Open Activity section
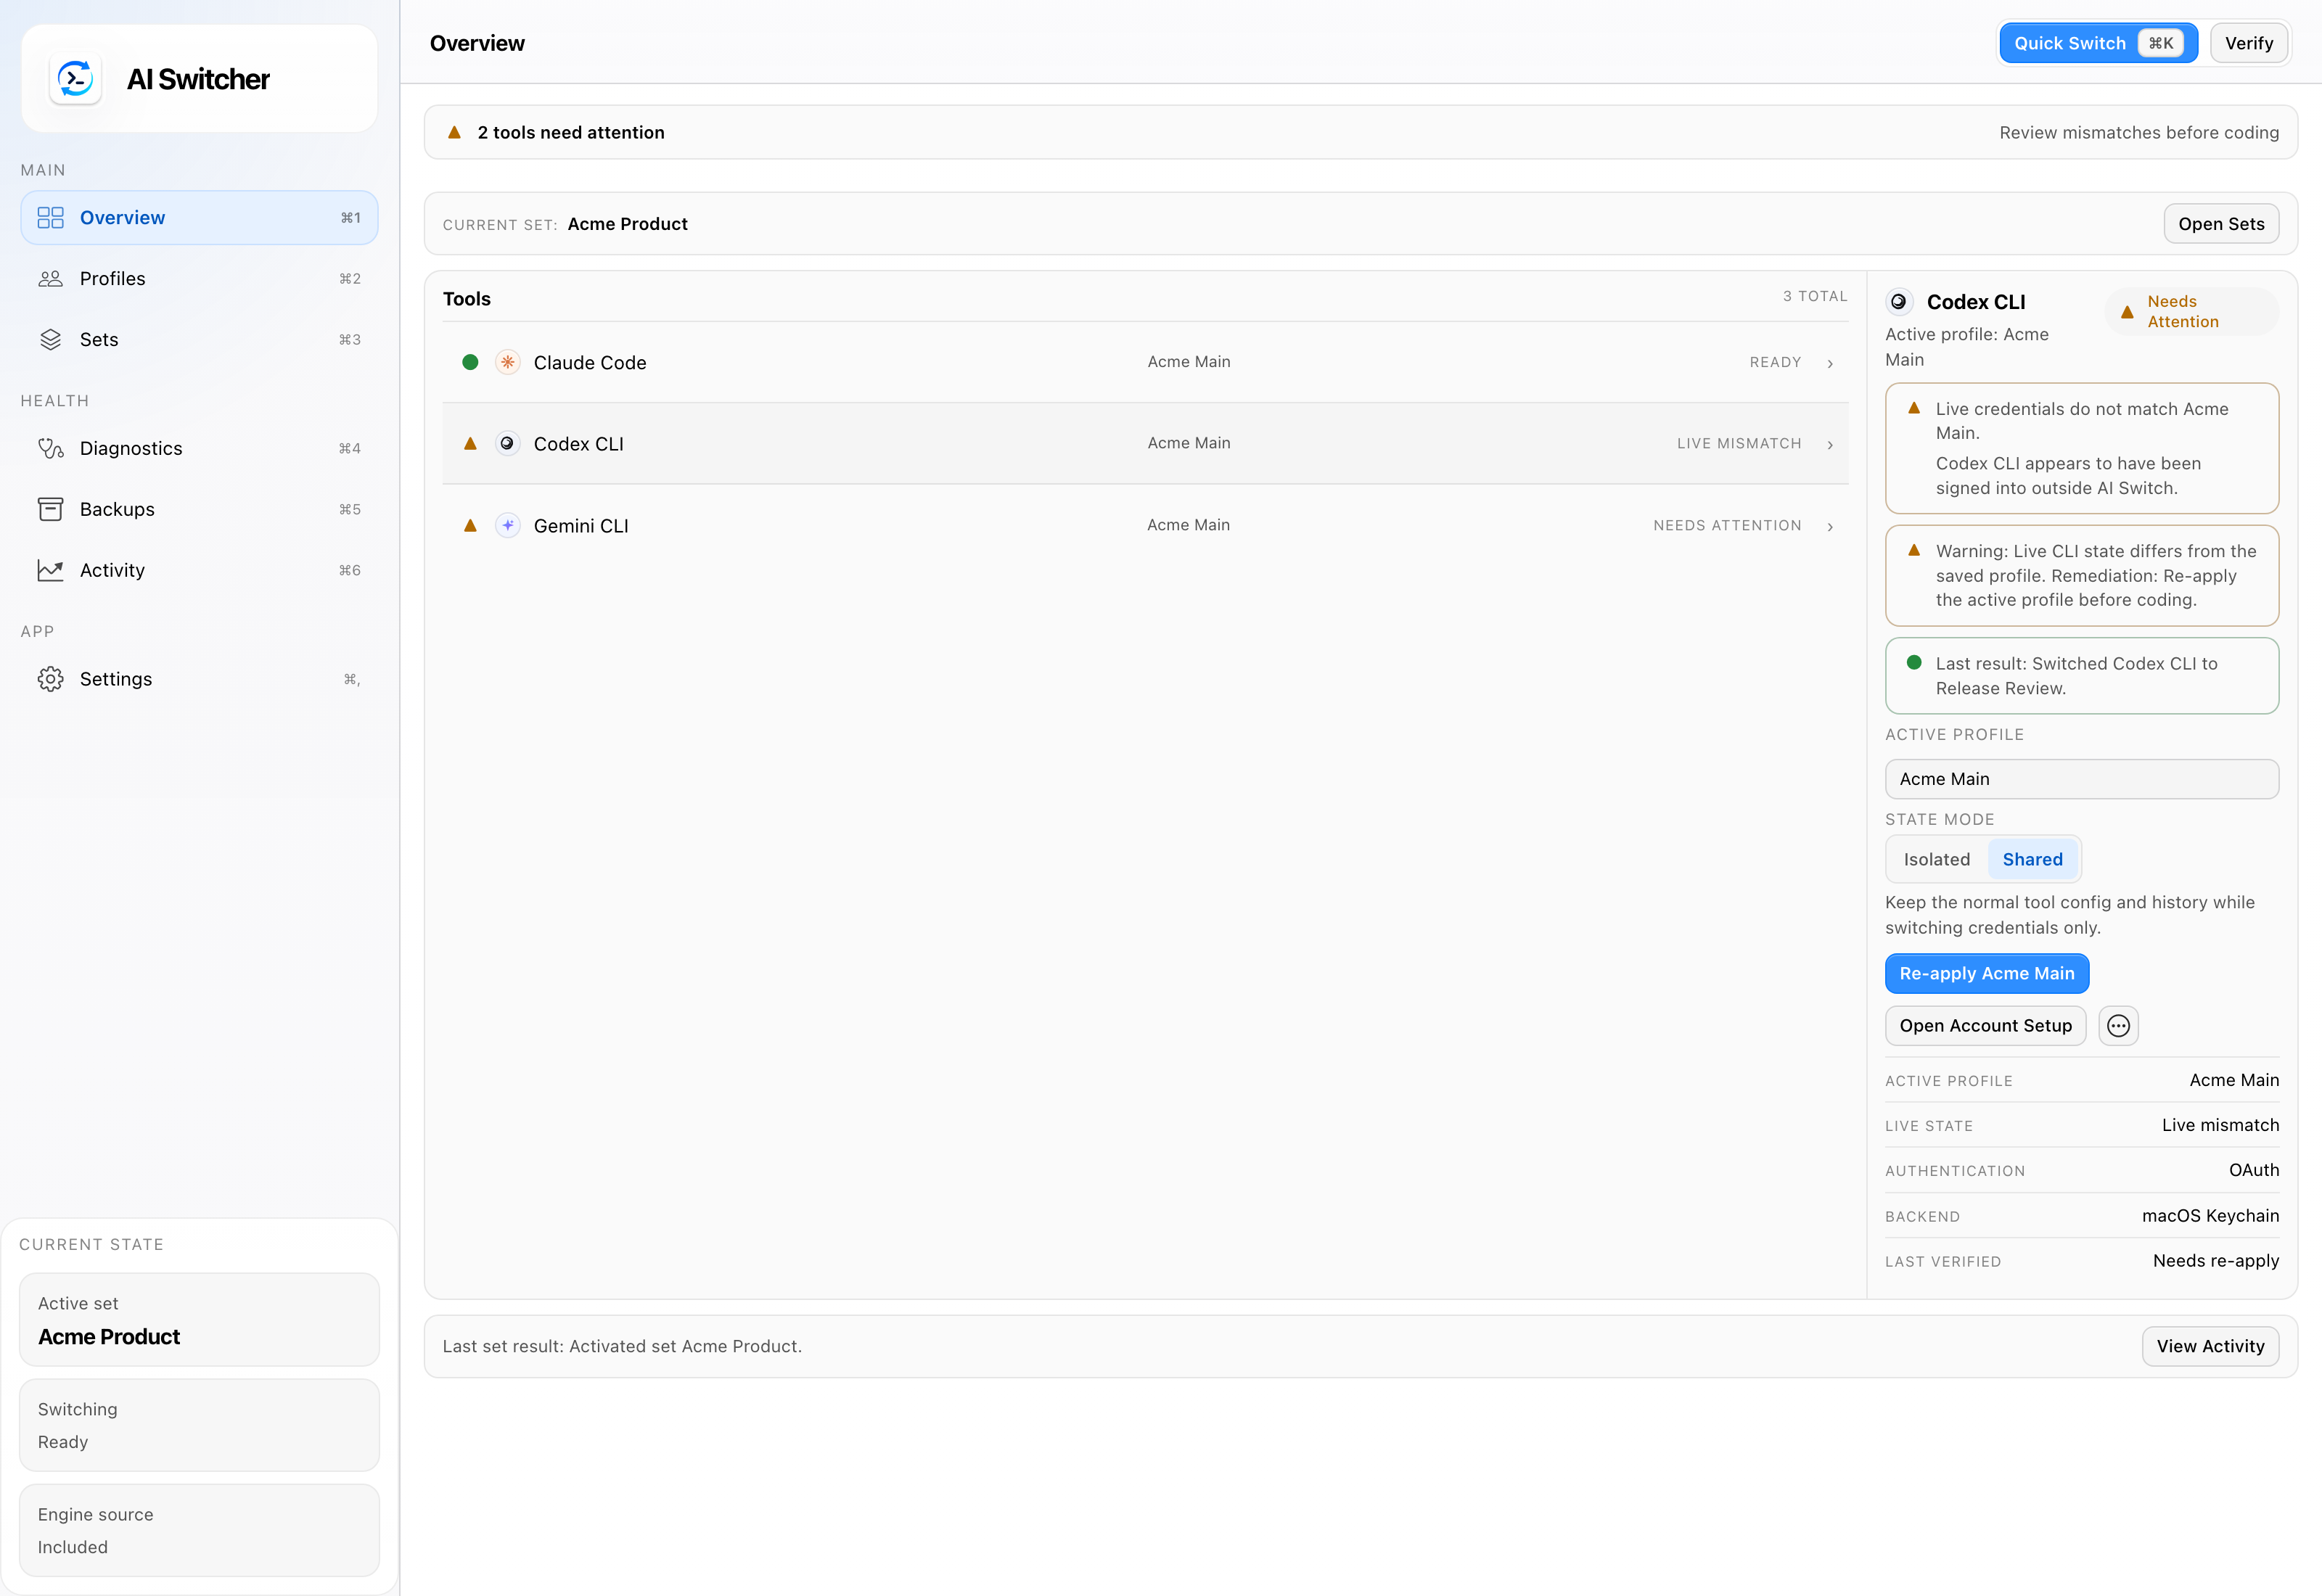 pyautogui.click(x=199, y=571)
